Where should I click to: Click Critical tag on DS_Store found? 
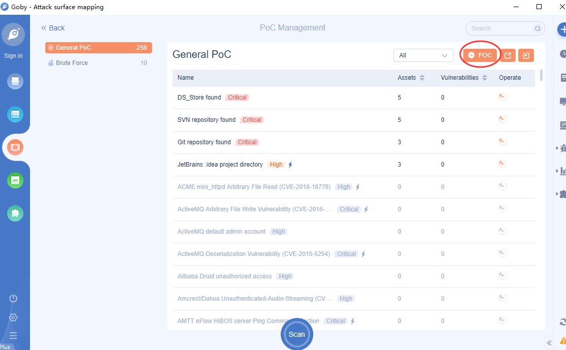237,98
